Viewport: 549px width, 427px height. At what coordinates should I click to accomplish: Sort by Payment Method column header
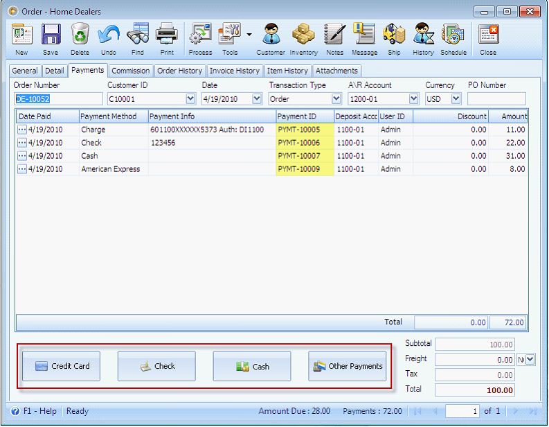(x=114, y=116)
